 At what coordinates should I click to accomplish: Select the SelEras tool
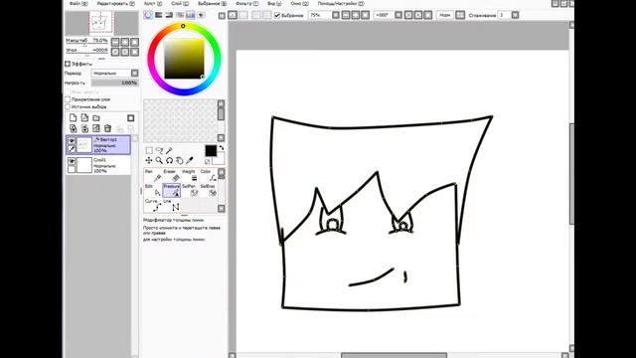[208, 190]
